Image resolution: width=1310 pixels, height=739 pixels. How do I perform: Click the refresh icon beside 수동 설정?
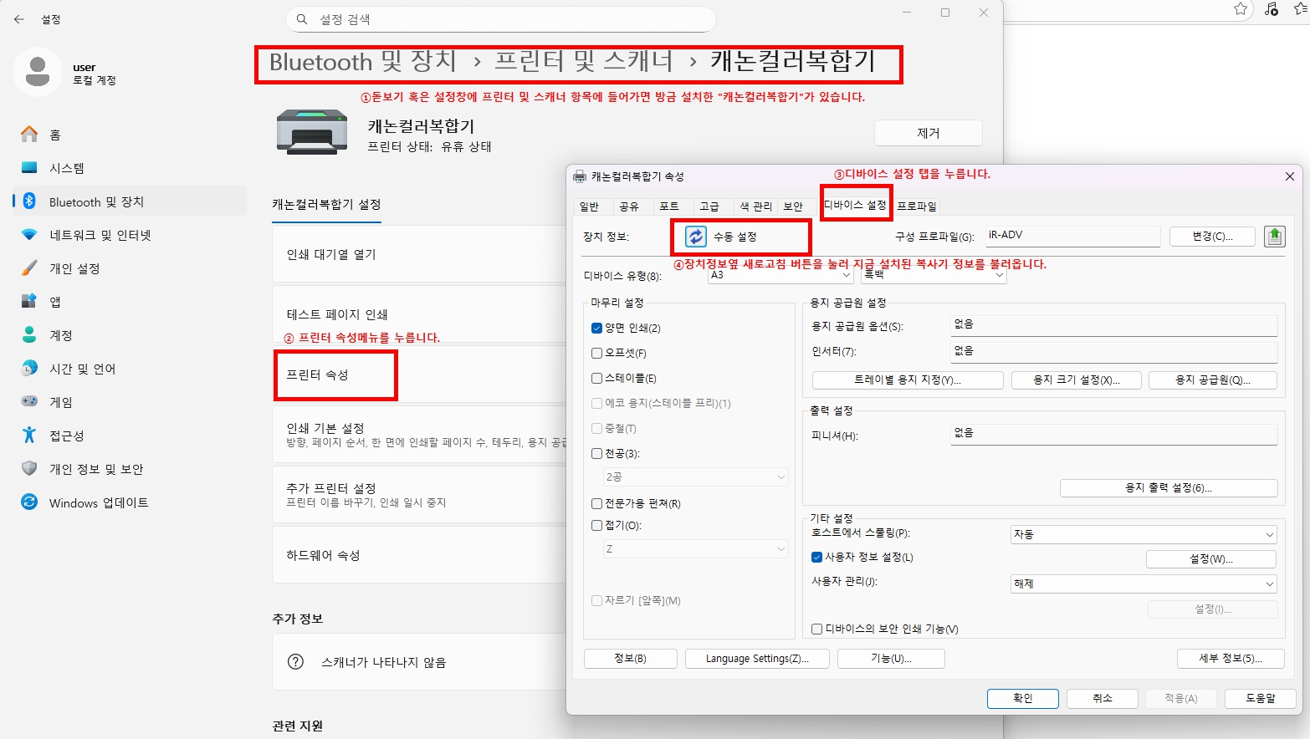click(696, 237)
